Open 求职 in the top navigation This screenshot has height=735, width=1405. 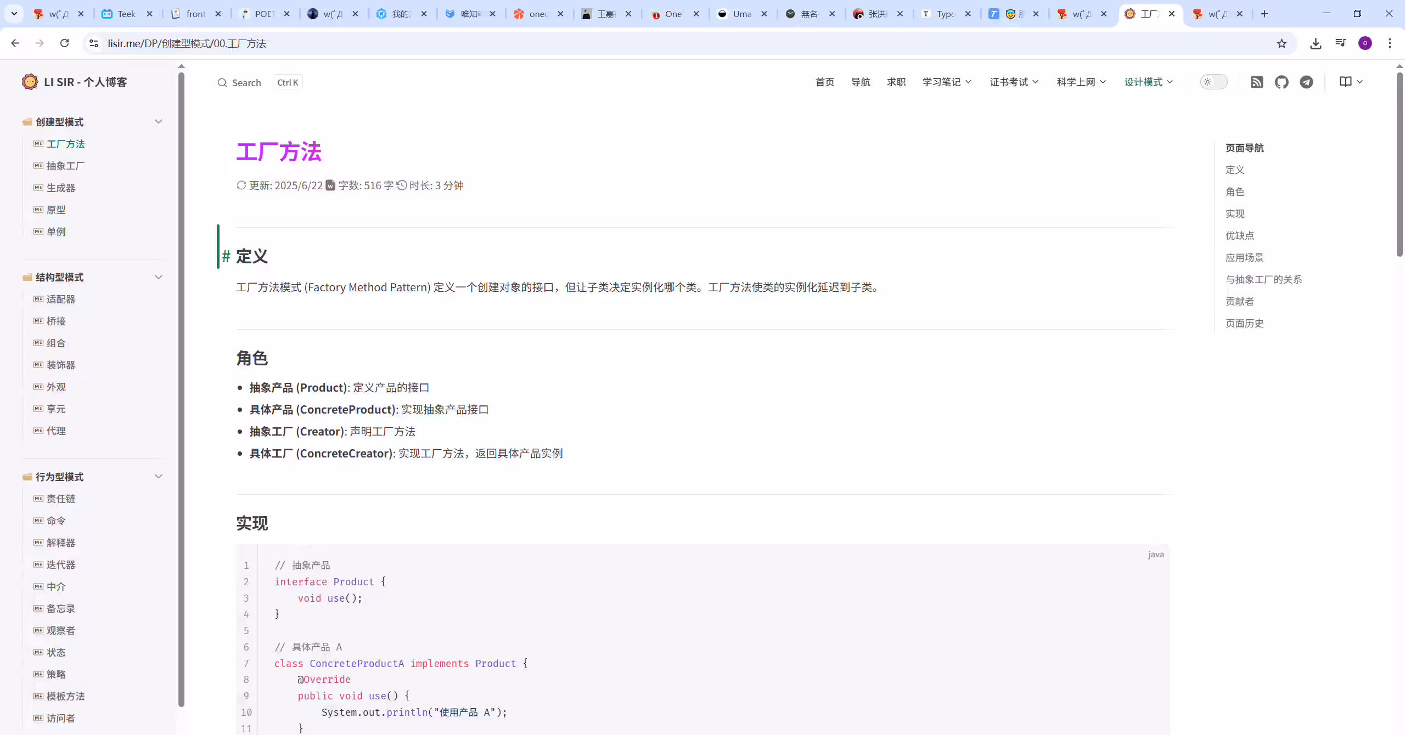896,82
